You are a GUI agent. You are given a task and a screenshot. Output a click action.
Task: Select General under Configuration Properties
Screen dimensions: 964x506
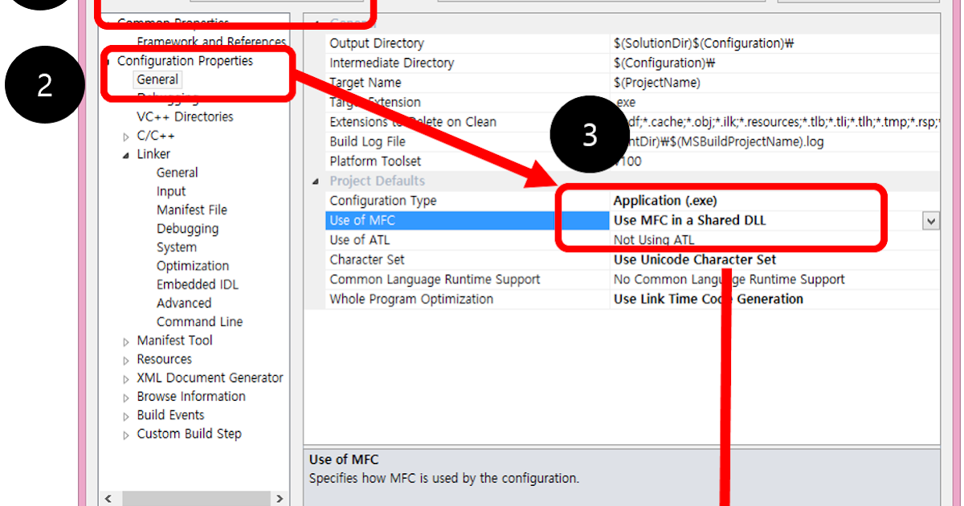pyautogui.click(x=157, y=80)
